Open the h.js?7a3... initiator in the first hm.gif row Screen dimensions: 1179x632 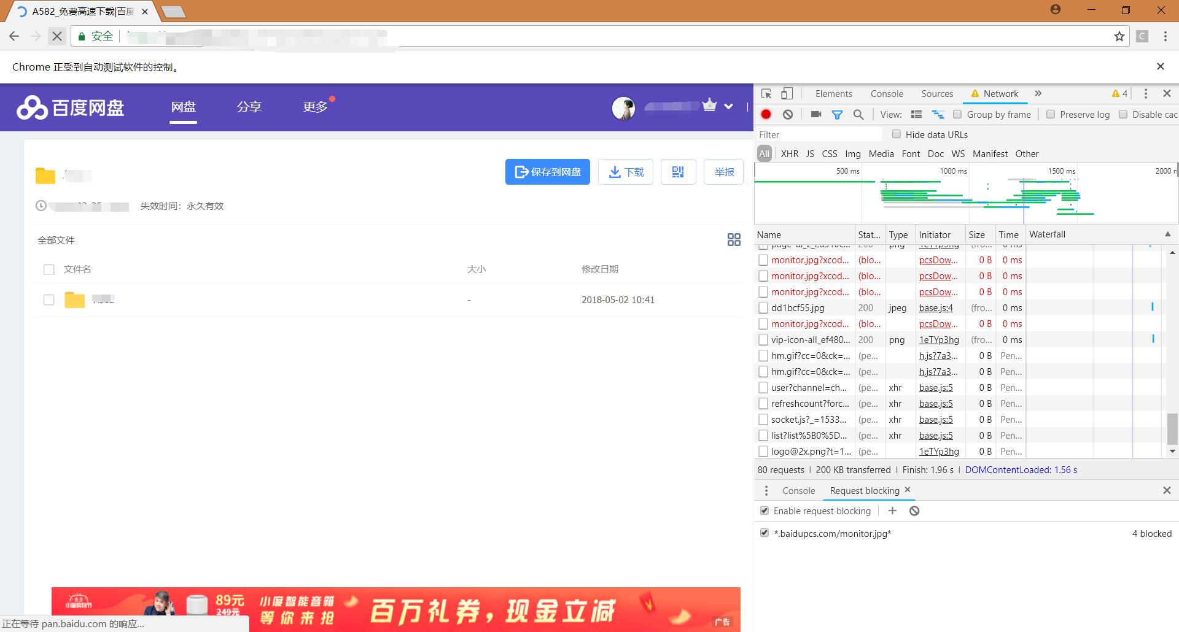click(x=938, y=356)
